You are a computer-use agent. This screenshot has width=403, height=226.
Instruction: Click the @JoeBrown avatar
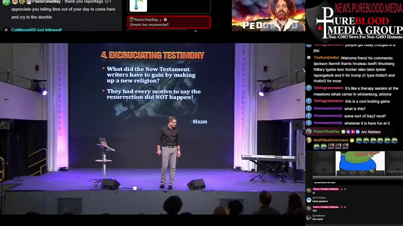coord(309,218)
